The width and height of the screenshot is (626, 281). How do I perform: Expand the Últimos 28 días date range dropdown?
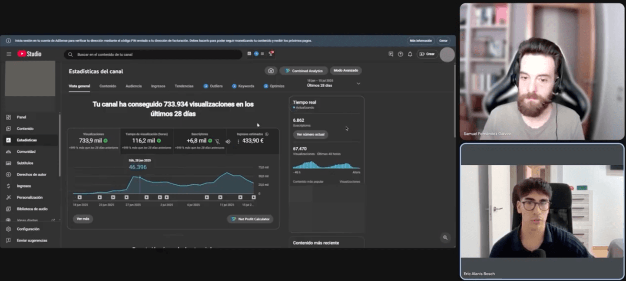(x=358, y=83)
